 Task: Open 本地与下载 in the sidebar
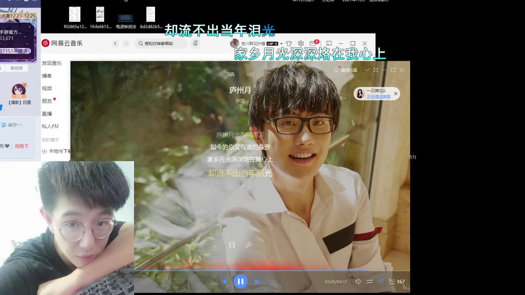pyautogui.click(x=57, y=151)
